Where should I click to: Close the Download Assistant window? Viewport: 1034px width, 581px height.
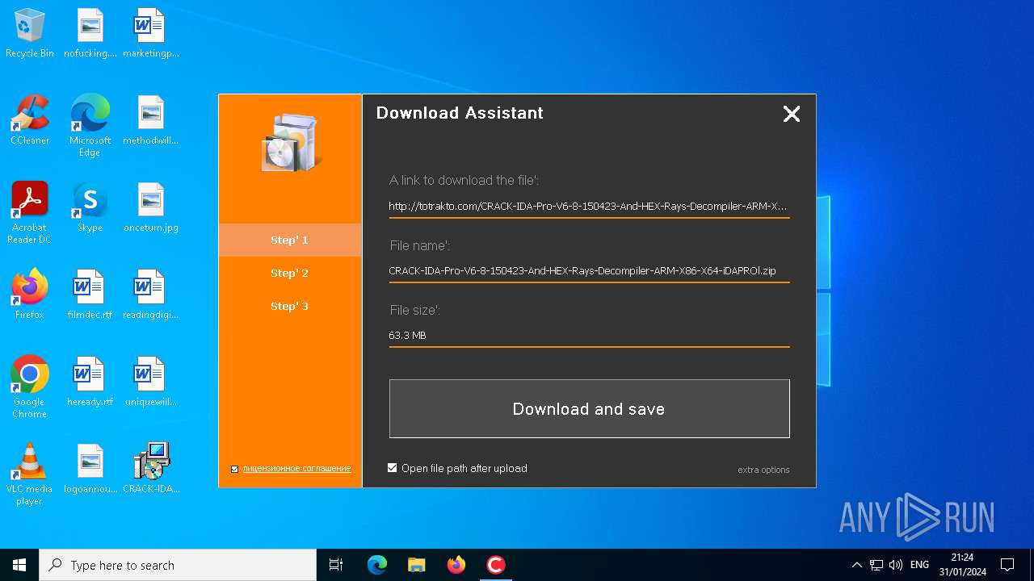[792, 114]
